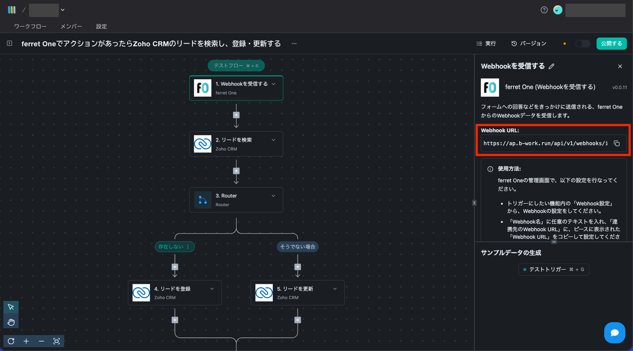
Task: Add step below Webhook trigger node
Action: tap(236, 115)
